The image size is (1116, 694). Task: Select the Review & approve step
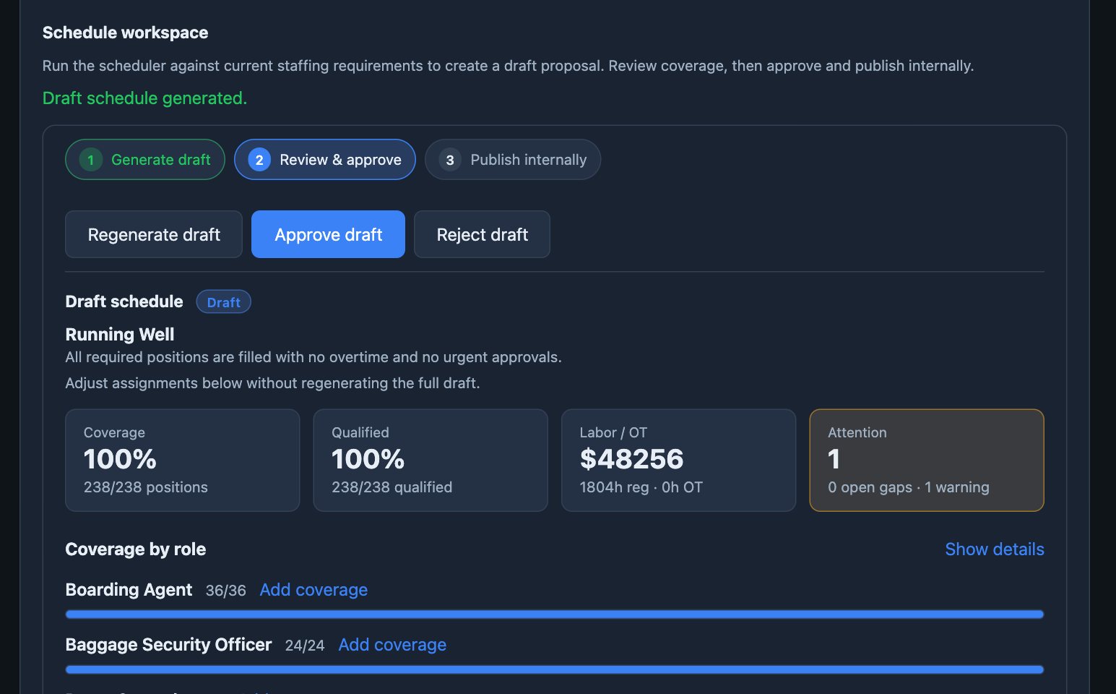tap(325, 160)
